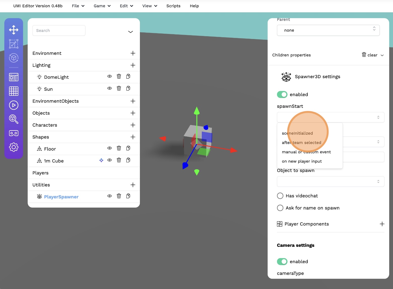Open the settings gear in the left toolbar

point(14,147)
